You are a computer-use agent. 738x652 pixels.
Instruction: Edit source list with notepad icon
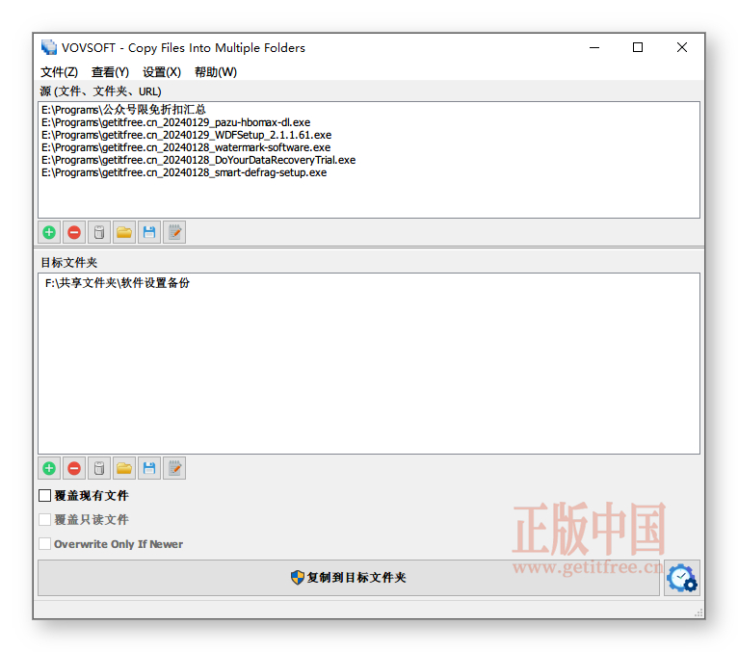174,232
